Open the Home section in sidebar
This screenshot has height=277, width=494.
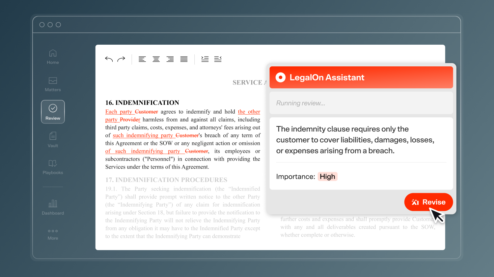53,57
